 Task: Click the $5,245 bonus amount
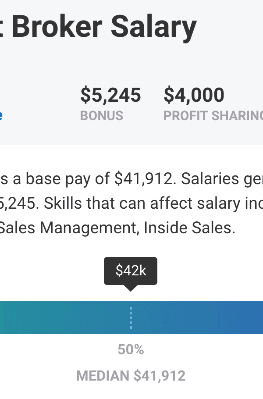pos(110,95)
